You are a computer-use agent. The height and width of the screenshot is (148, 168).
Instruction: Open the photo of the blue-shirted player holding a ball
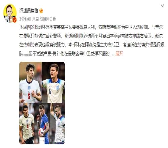pos(42,123)
